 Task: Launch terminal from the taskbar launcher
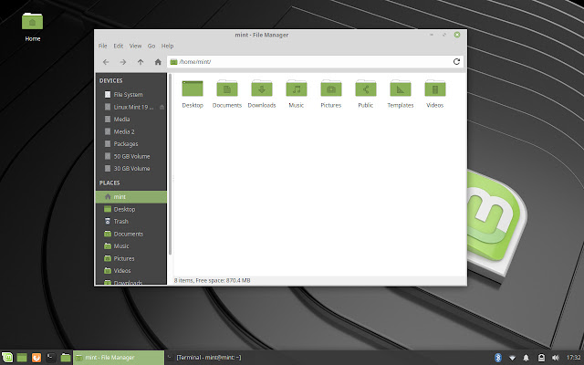[x=51, y=358]
